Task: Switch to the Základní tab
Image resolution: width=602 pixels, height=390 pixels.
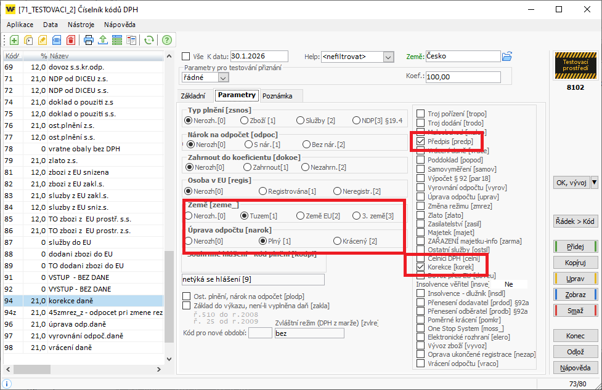Action: (x=193, y=96)
